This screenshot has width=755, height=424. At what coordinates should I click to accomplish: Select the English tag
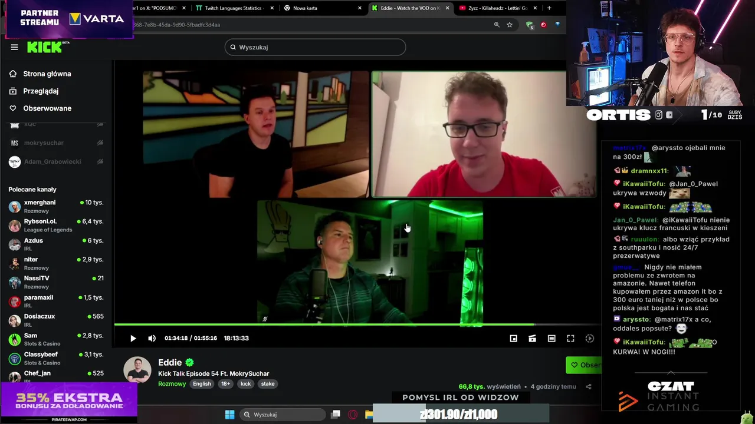pos(202,383)
